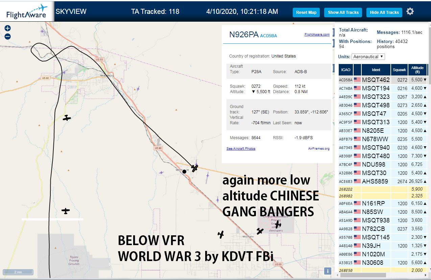Click the black position dot near Morristown
The image size is (431, 280).
click(x=184, y=172)
